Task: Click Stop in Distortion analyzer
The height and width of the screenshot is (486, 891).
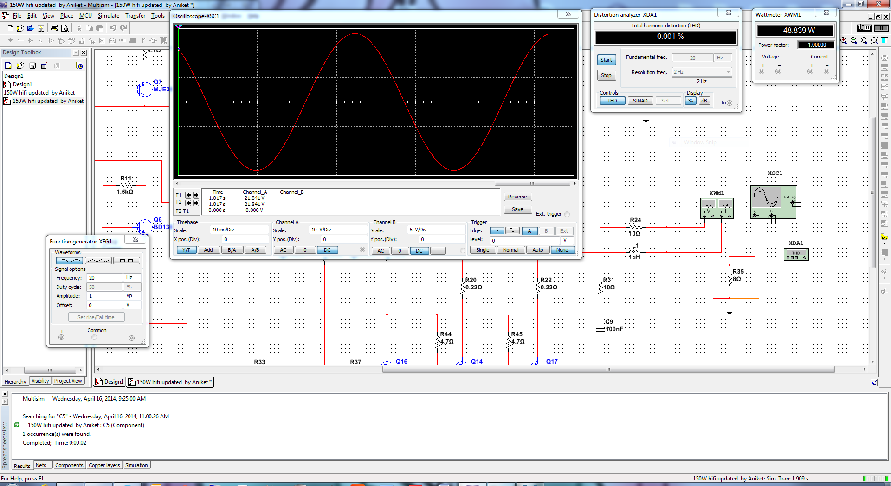Action: click(606, 75)
